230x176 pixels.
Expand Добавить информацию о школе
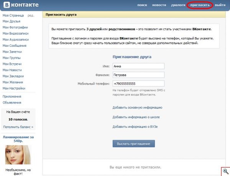click(136, 117)
